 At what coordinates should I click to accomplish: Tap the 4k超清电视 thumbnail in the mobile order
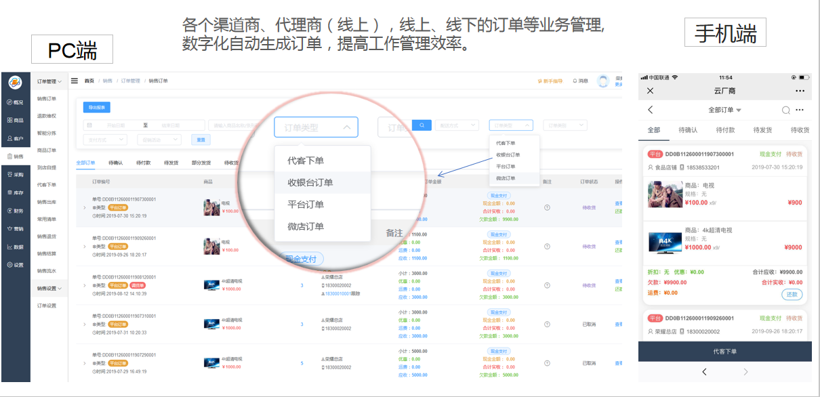pos(664,242)
